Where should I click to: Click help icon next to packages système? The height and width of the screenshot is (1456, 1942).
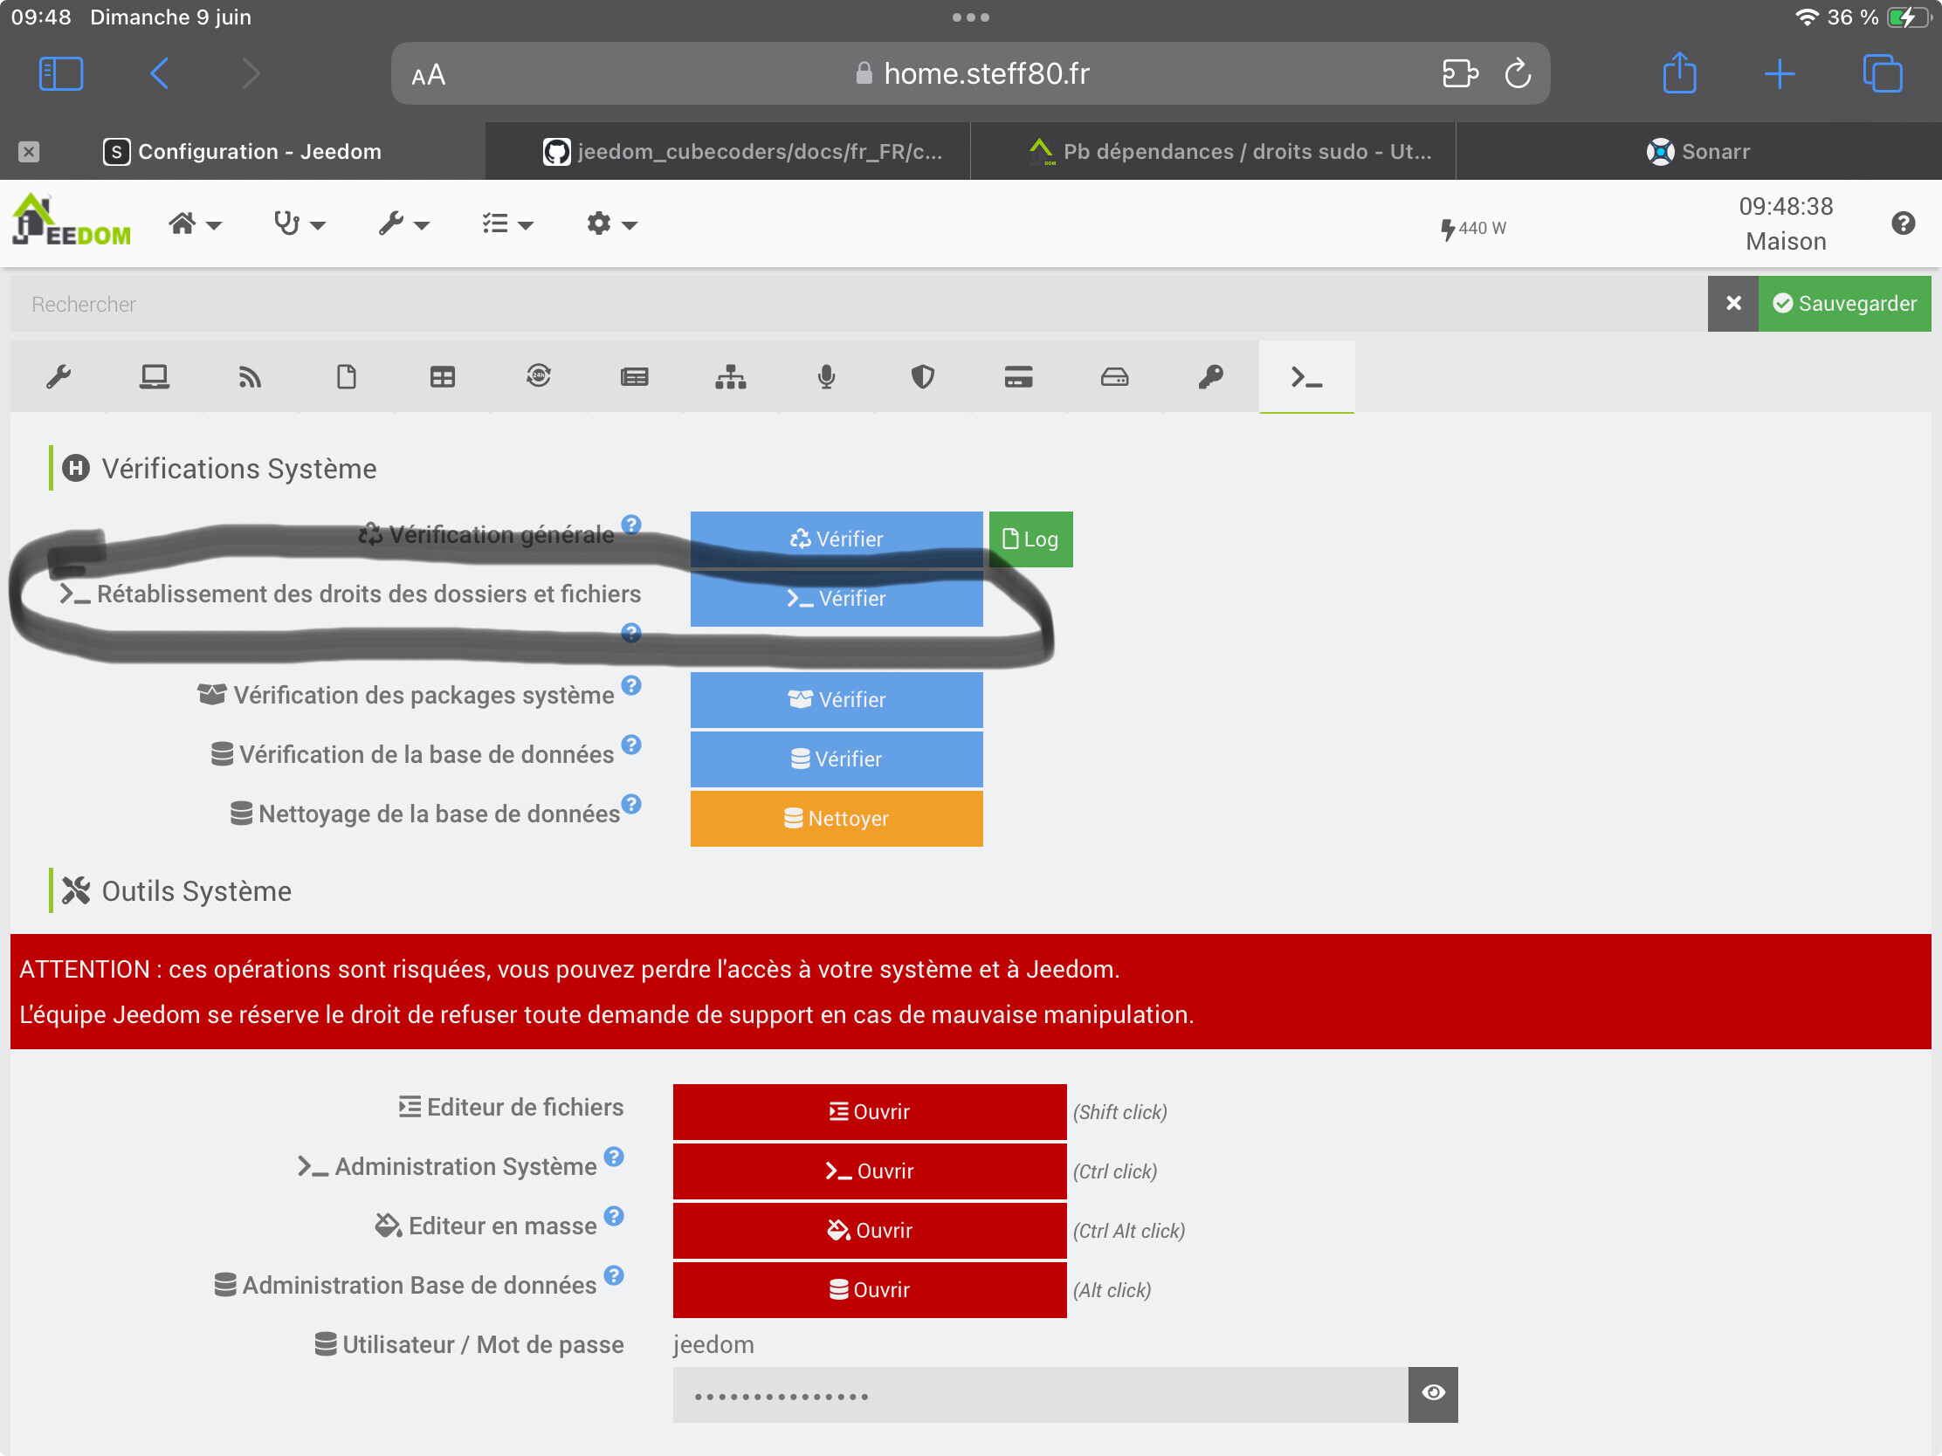[631, 684]
